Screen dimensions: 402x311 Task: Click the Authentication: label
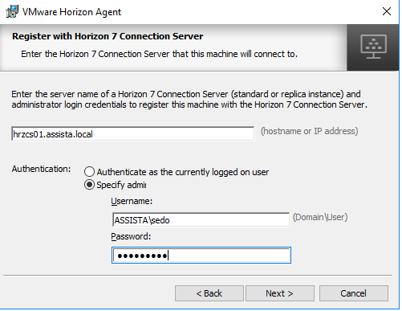coord(41,169)
